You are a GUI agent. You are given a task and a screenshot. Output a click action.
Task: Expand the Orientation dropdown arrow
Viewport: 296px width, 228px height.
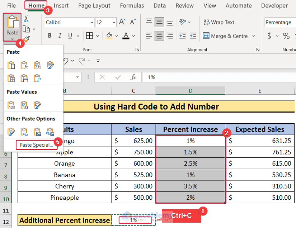[189, 22]
